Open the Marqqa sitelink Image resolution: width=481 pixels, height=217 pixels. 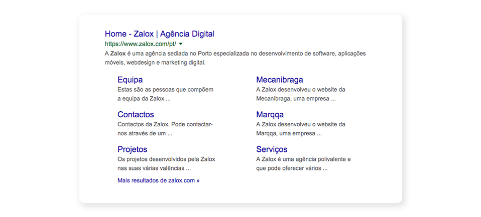(270, 115)
